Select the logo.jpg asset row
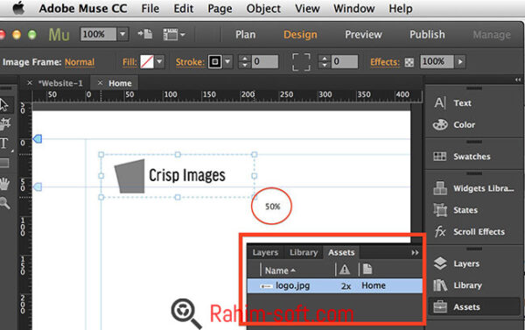Image resolution: width=525 pixels, height=330 pixels. (x=335, y=285)
